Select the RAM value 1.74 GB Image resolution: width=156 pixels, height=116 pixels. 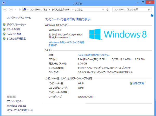click(82, 64)
